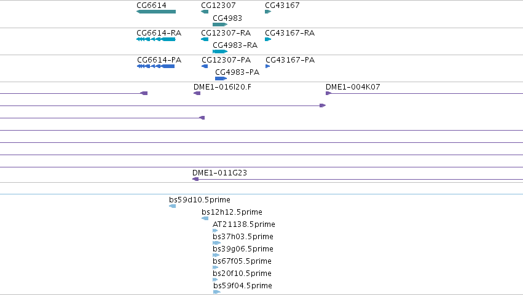Click the CG6614-RA label text
Image resolution: width=523 pixels, height=295 pixels.
[x=159, y=33]
